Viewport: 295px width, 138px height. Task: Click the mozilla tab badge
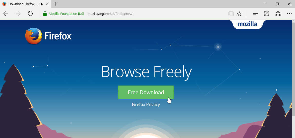click(247, 24)
